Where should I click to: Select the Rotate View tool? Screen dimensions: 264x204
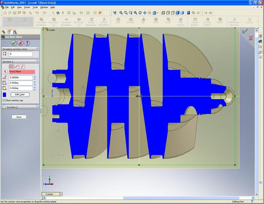tap(140, 13)
